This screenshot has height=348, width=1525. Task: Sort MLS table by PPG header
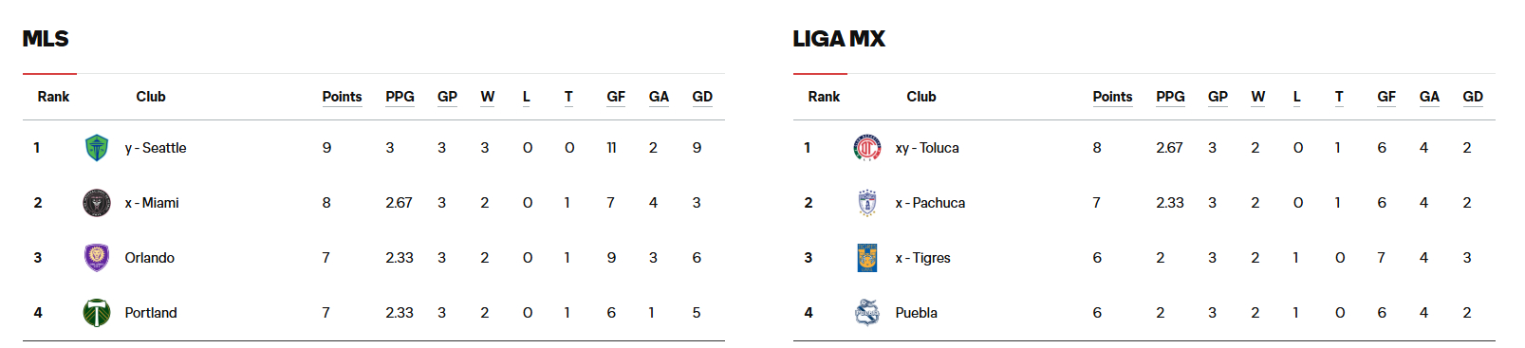pyautogui.click(x=400, y=97)
